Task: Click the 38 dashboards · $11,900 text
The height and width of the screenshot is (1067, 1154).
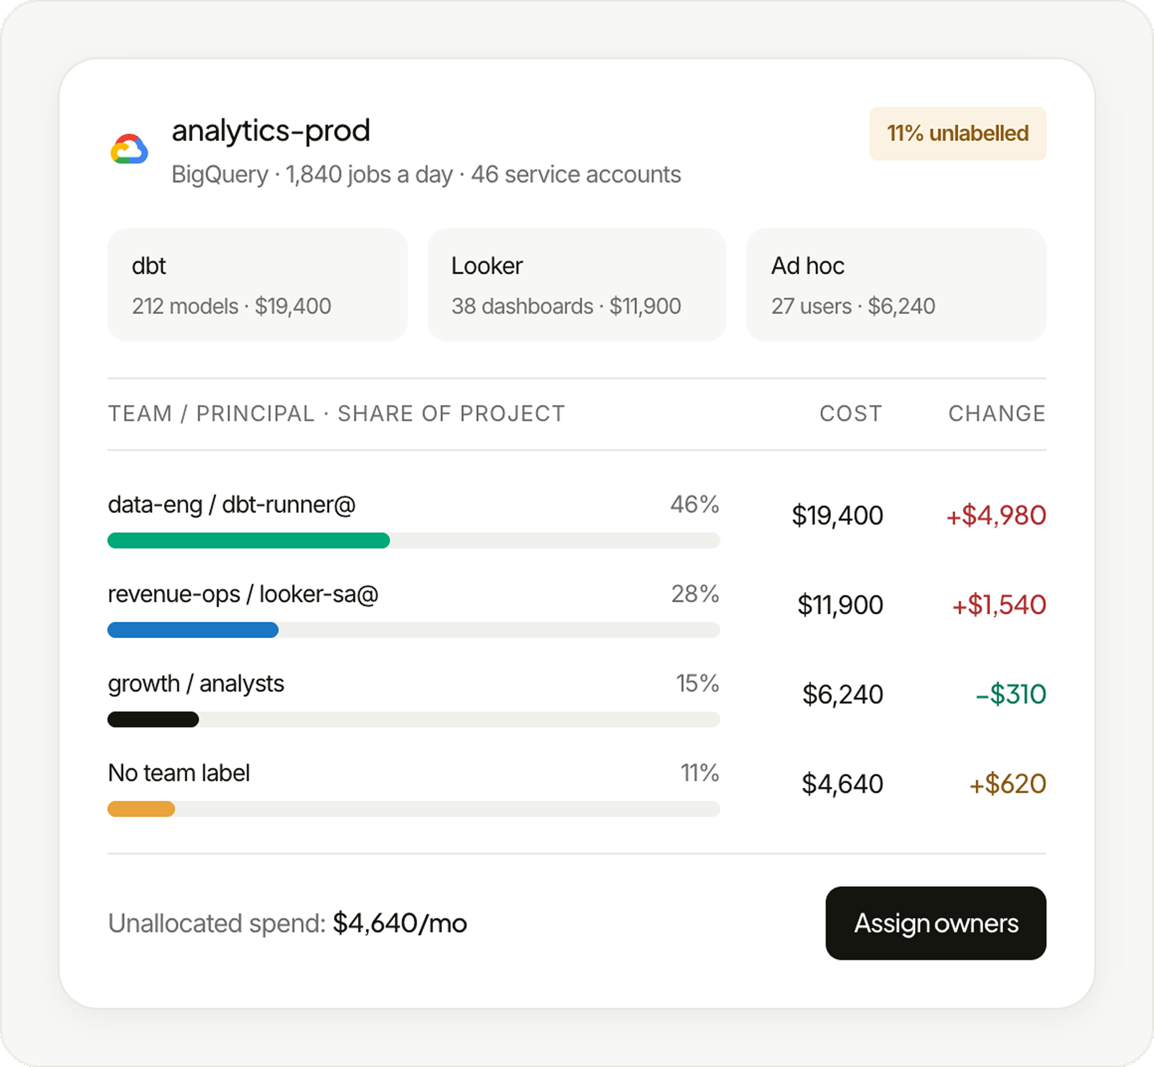Action: (x=566, y=306)
